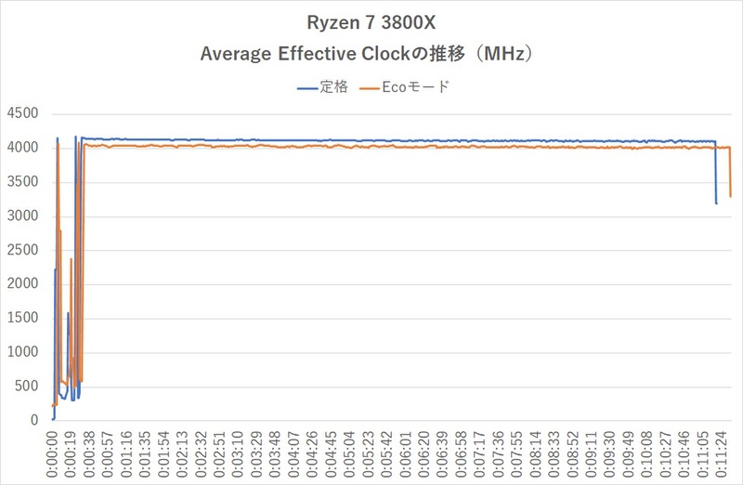This screenshot has width=743, height=485.
Task: Click the x-axis label 0:00:19
Action: (71, 454)
